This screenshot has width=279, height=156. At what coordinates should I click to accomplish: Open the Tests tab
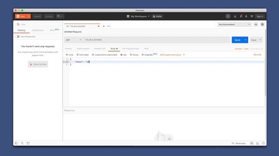click(x=146, y=49)
